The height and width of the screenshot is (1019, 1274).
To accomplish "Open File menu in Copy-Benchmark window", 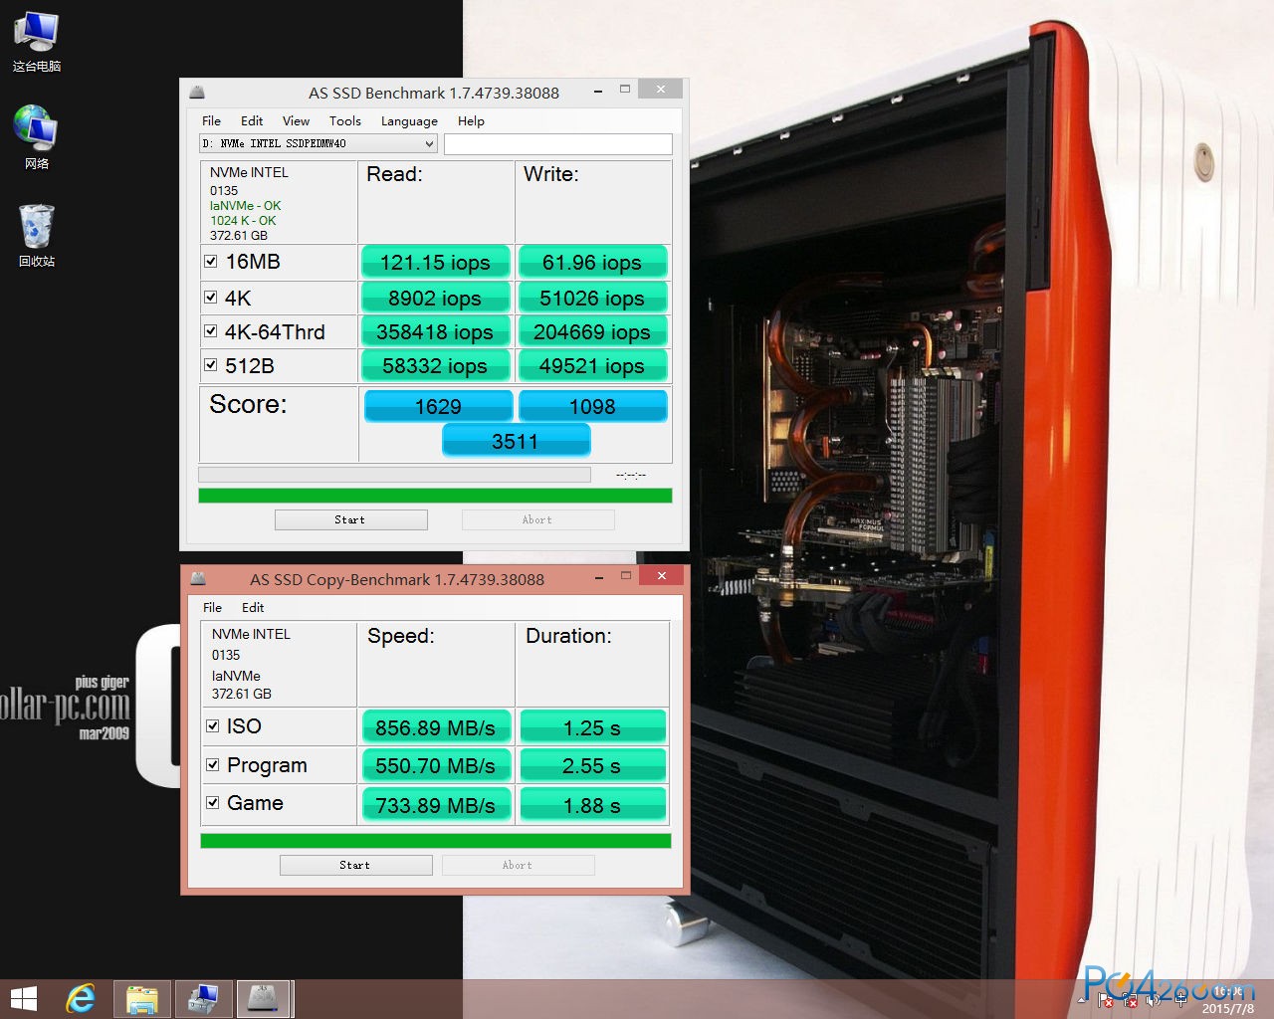I will point(212,607).
